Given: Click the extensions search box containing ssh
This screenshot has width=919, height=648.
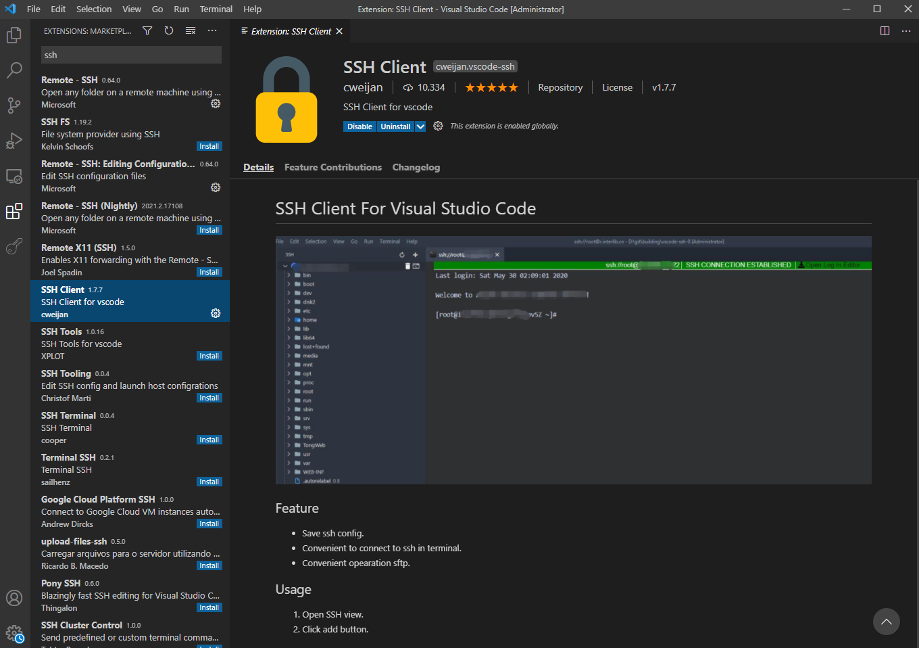Looking at the screenshot, I should point(131,55).
